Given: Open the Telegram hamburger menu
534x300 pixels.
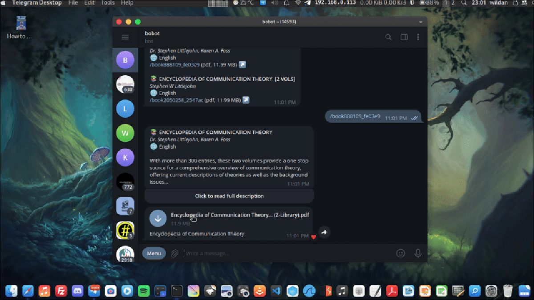Looking at the screenshot, I should [x=125, y=37].
